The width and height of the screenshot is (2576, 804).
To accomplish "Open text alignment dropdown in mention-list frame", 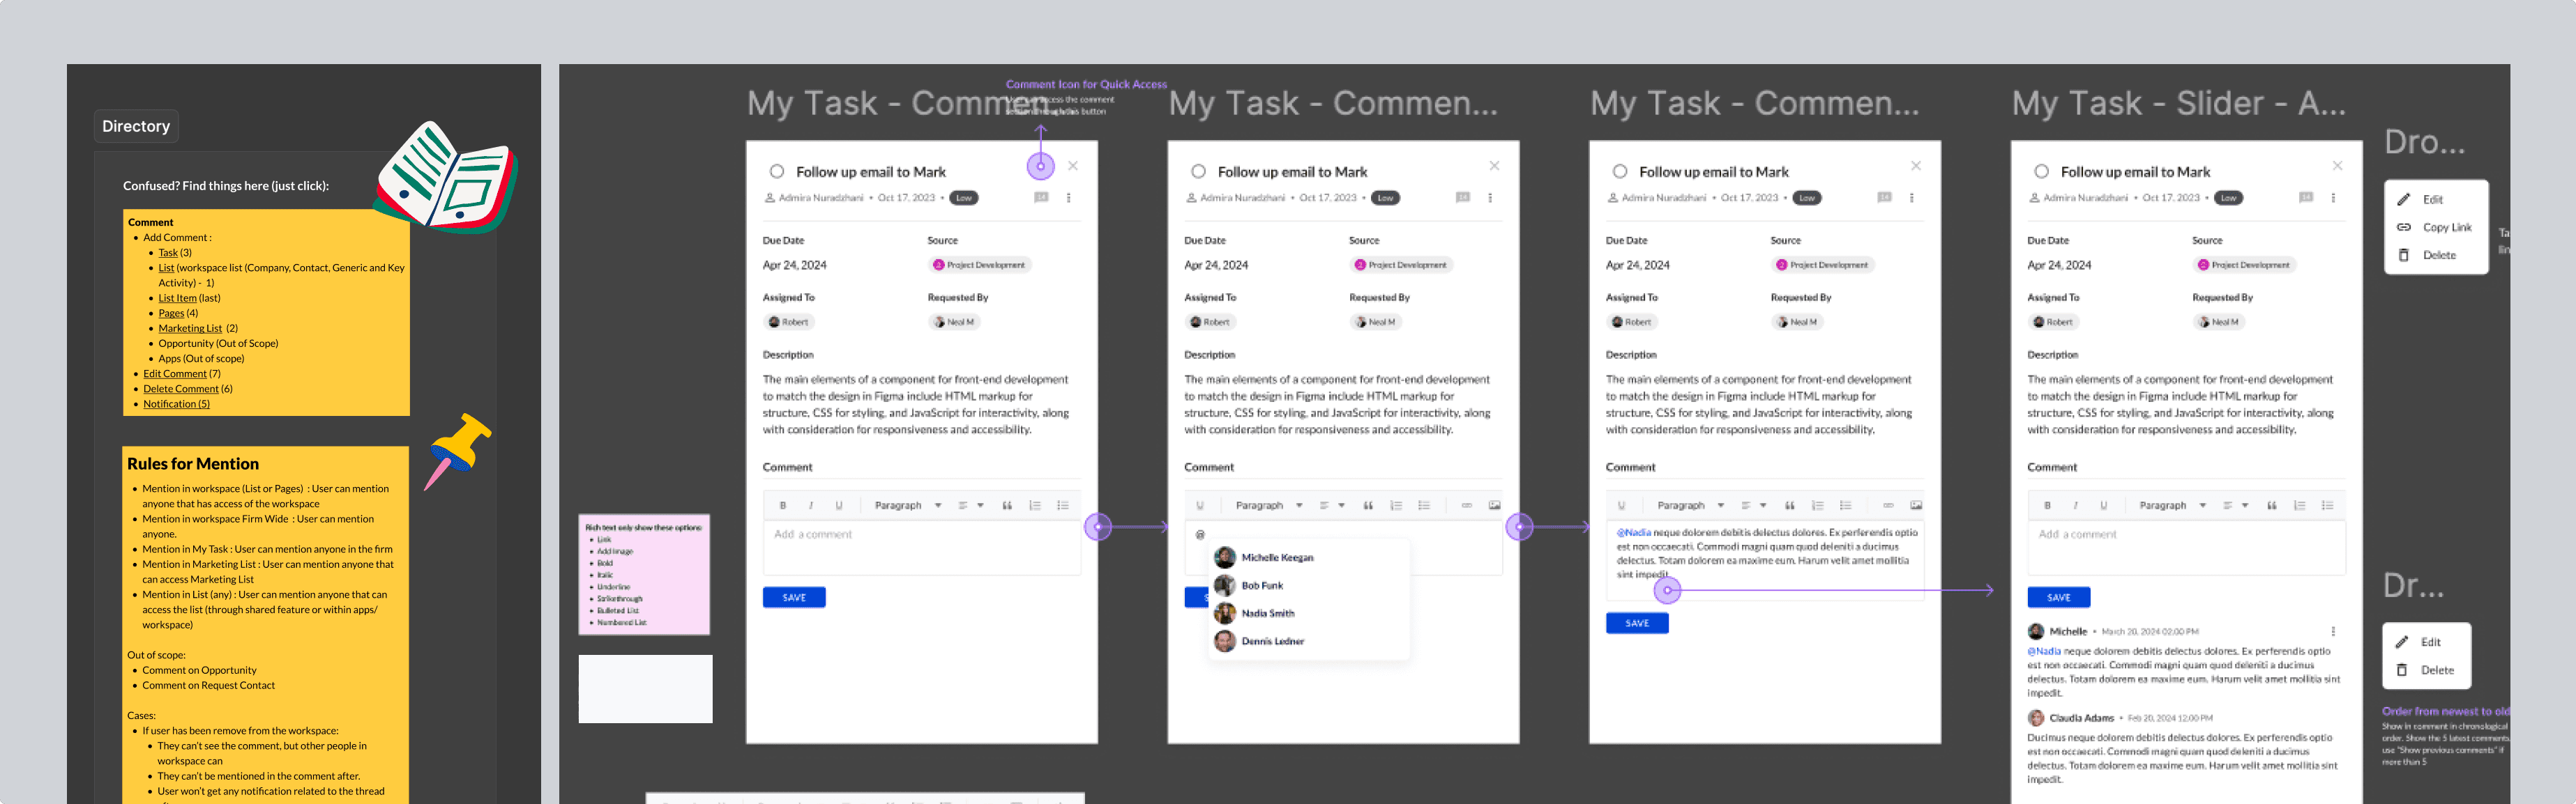I will coord(1332,505).
